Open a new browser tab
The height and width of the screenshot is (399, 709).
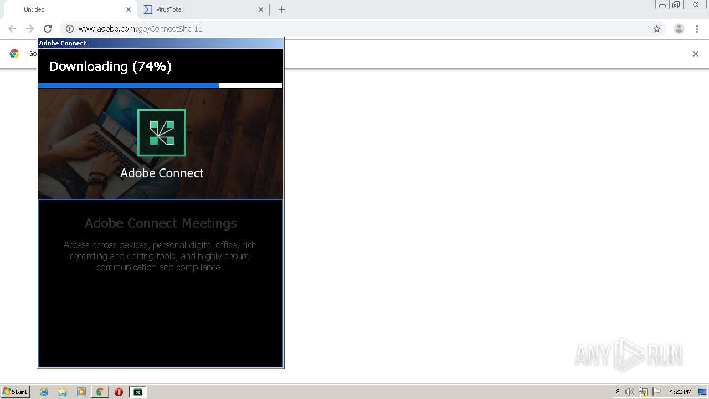(x=282, y=9)
